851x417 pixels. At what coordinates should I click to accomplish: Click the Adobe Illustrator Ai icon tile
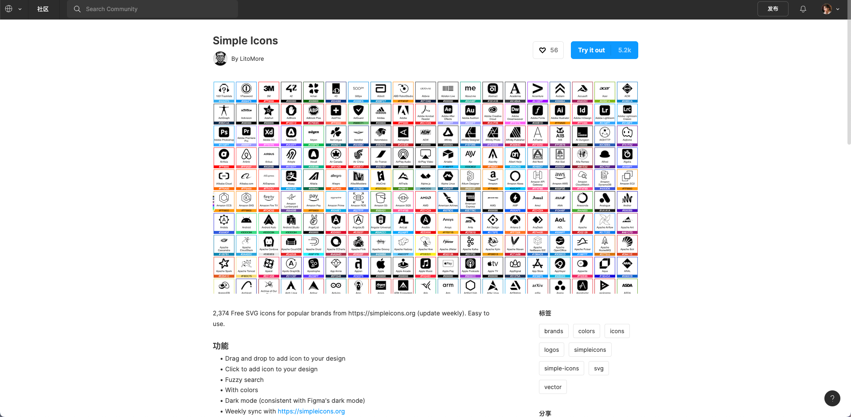(560, 114)
